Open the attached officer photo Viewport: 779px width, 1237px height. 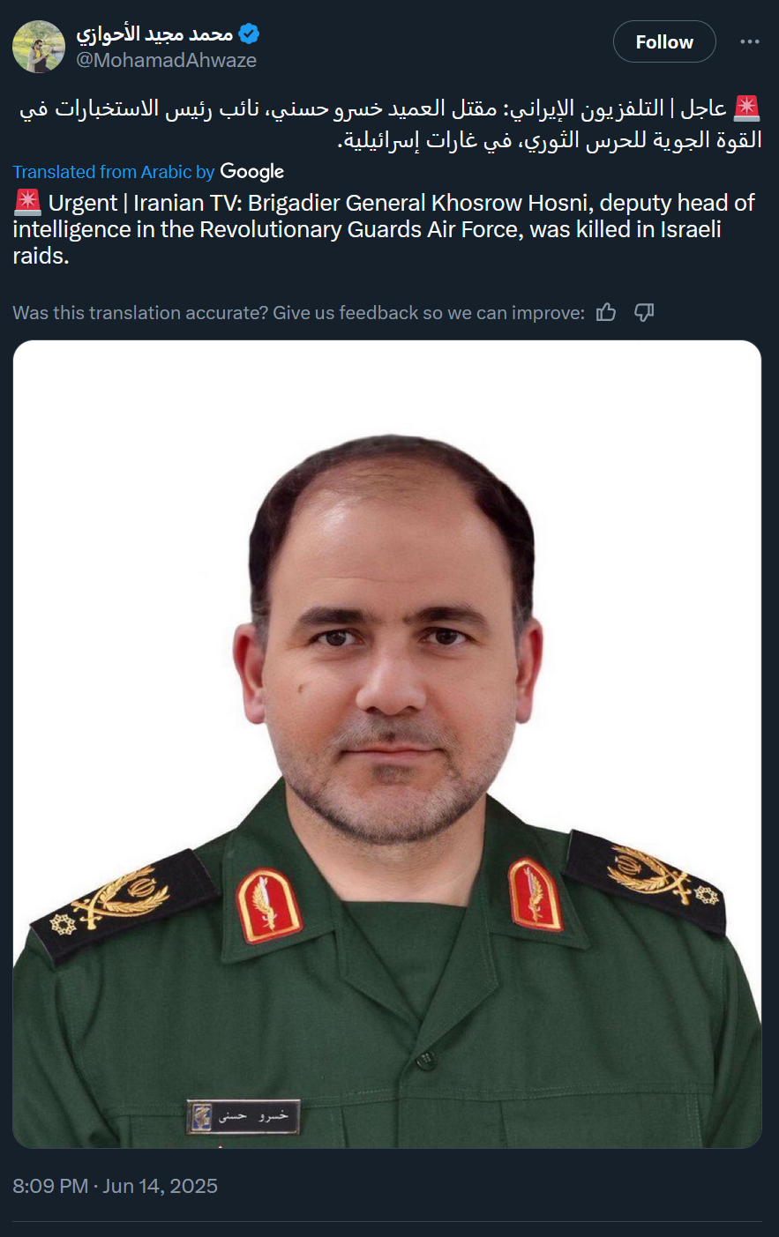[387, 744]
